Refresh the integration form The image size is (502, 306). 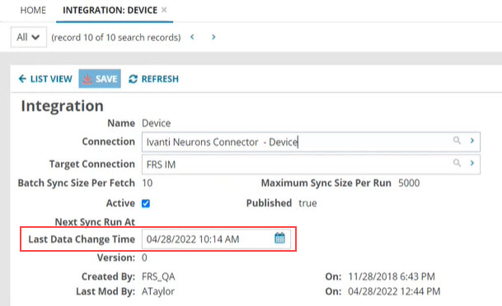(153, 79)
